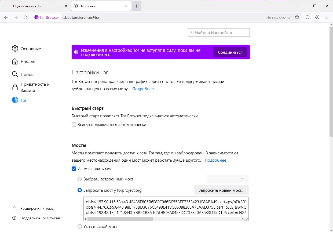
Task: Select Выбрать встроенный мост radio option
Action: (x=80, y=179)
